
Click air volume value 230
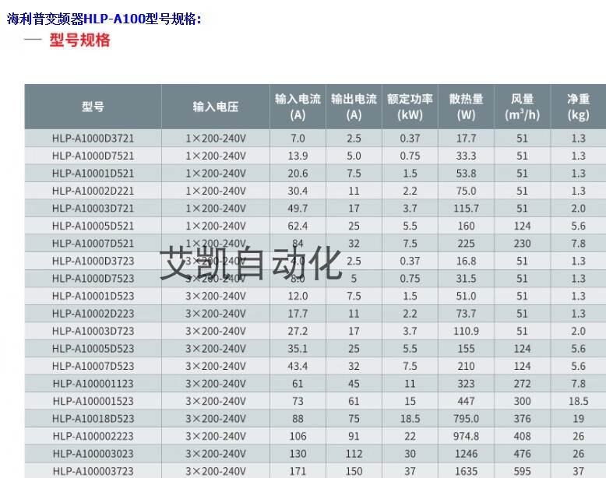(522, 244)
